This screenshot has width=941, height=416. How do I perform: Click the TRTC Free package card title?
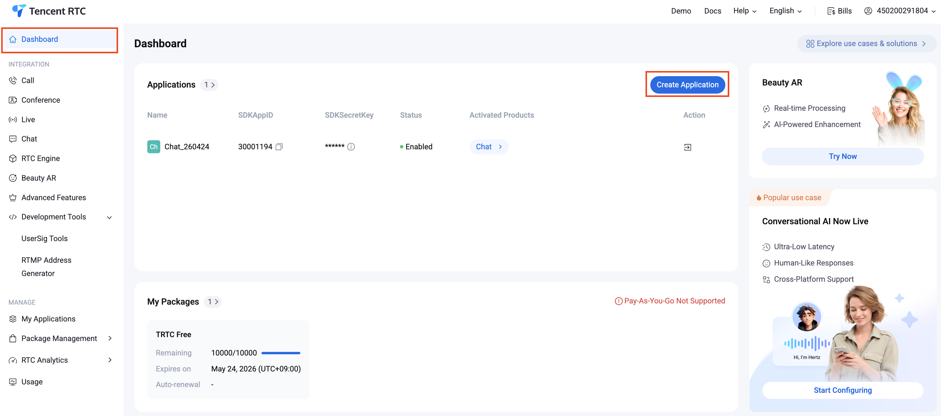pos(174,335)
